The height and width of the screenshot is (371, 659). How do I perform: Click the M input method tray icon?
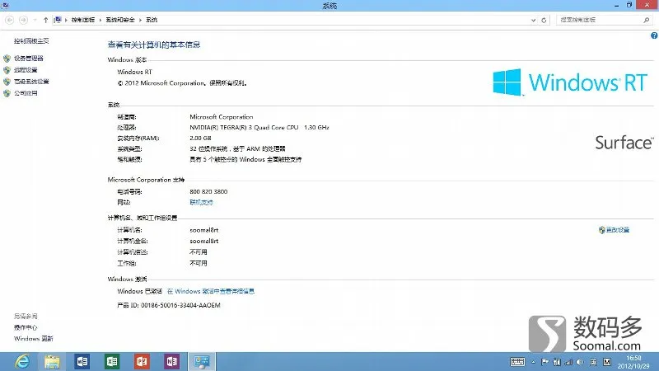tap(607, 362)
